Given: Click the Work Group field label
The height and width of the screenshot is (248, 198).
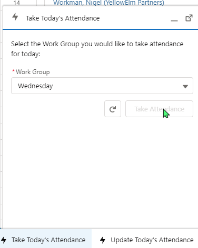Looking at the screenshot, I should [x=33, y=72].
